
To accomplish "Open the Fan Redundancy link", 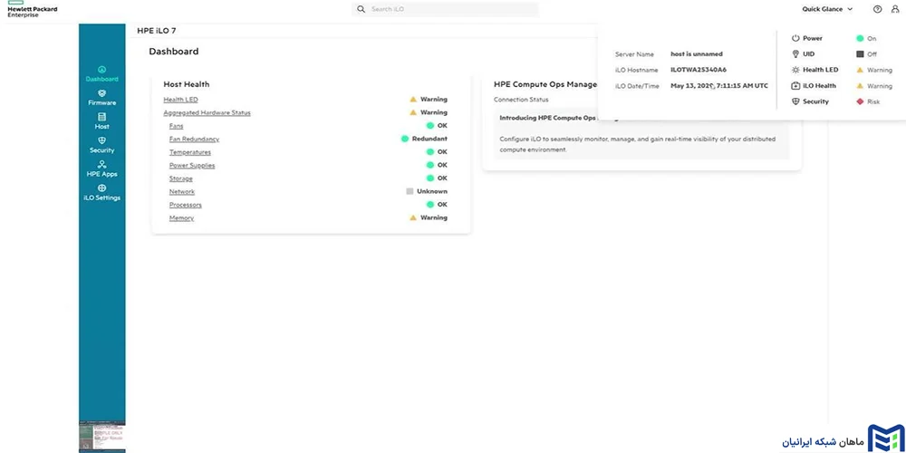I will pyautogui.click(x=194, y=139).
